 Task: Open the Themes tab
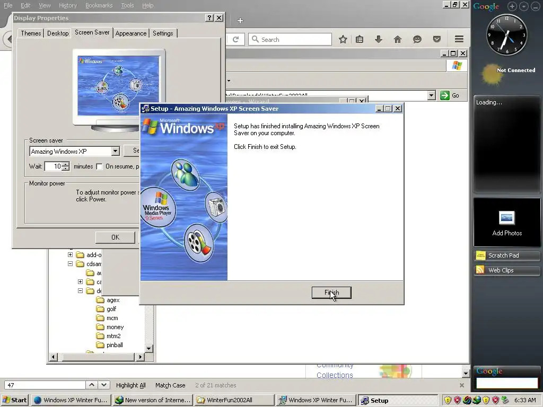(31, 33)
